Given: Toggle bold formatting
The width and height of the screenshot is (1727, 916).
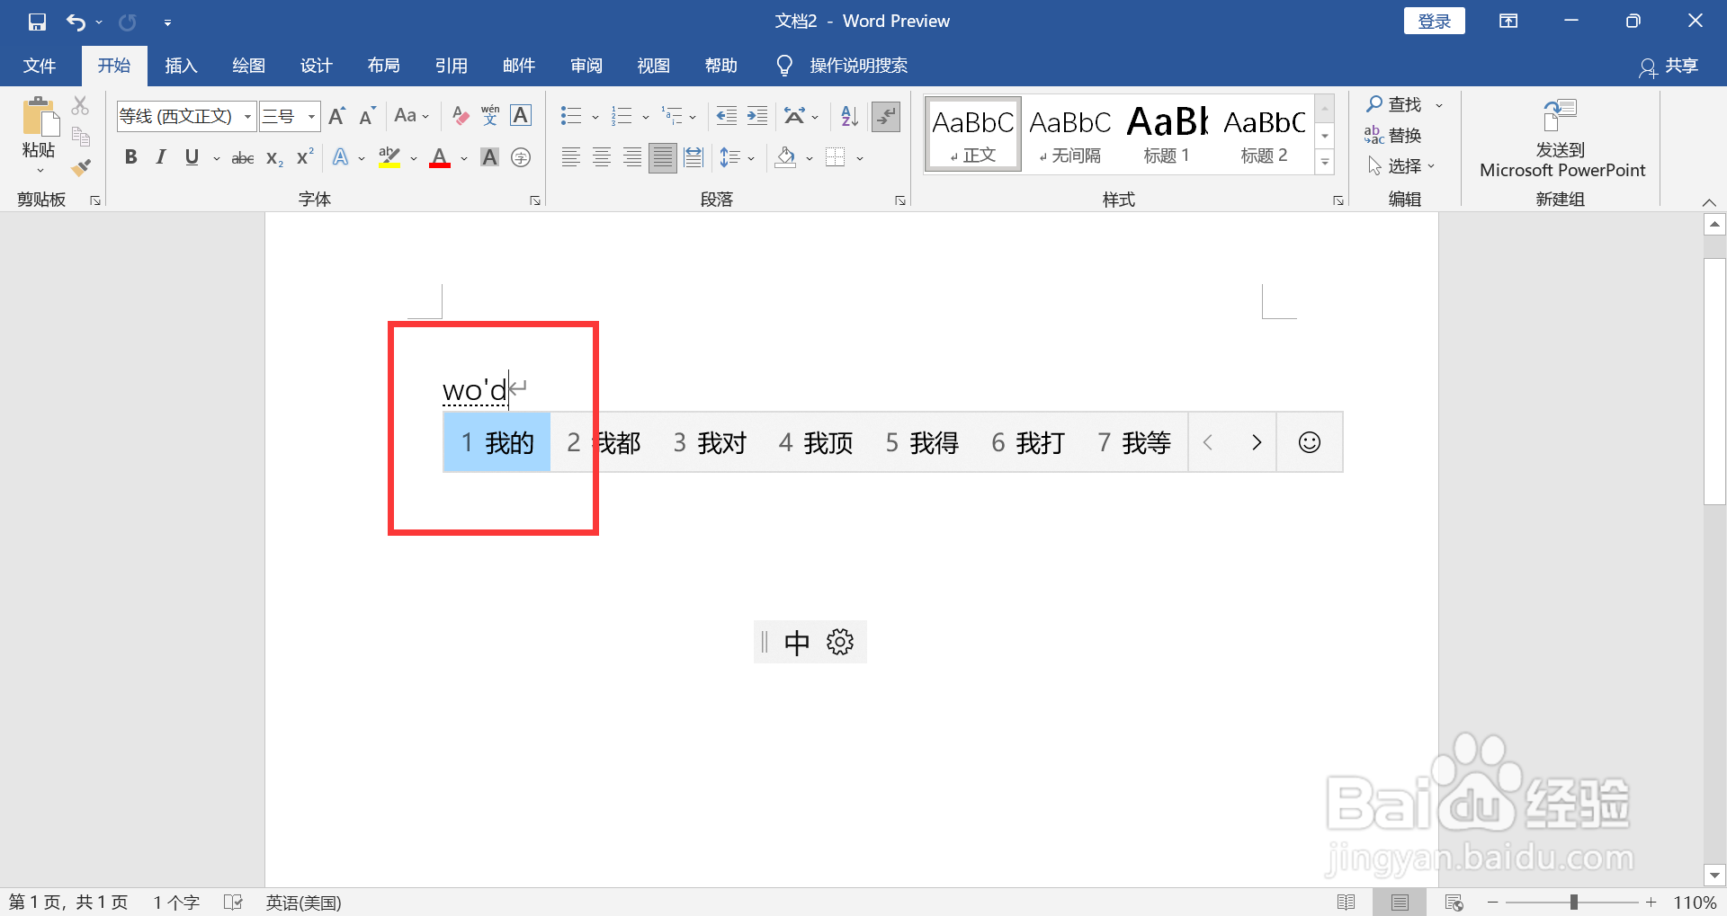Looking at the screenshot, I should [130, 157].
